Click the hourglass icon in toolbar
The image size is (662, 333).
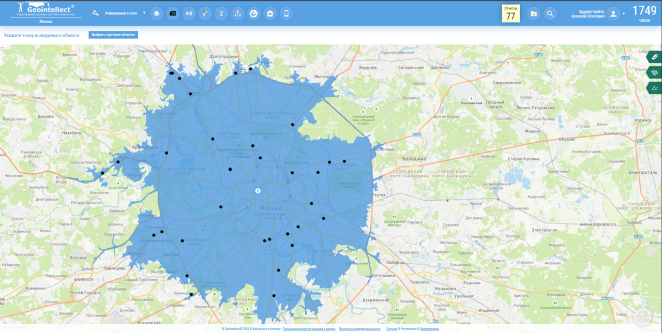point(221,14)
